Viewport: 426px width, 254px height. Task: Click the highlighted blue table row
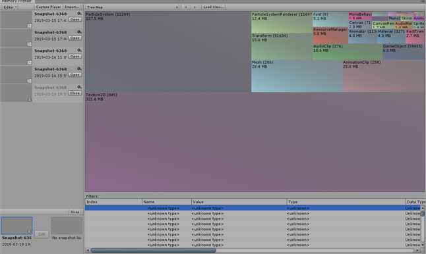253,208
